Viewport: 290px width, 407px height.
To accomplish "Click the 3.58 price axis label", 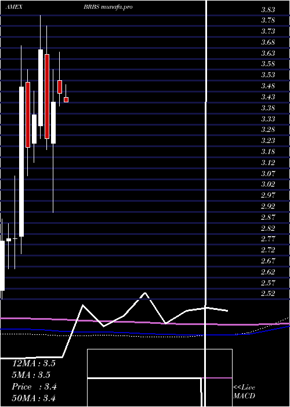I will 268,63.
